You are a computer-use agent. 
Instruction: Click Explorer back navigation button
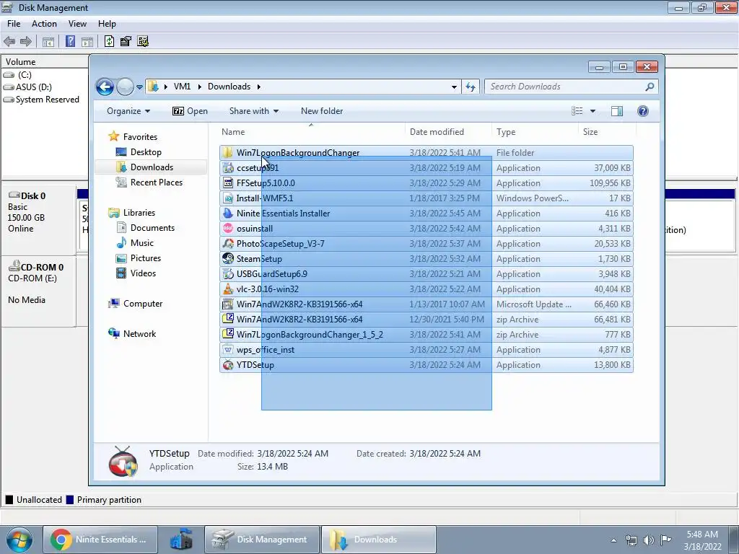(105, 87)
